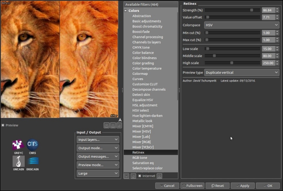This screenshot has width=283, height=191.
Task: Click the Strength (%) slider
Action: pyautogui.click(x=232, y=10)
